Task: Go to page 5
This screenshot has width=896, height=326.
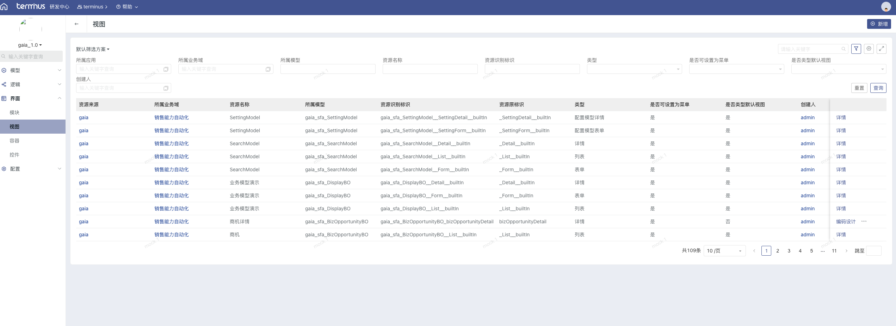Action: tap(811, 251)
